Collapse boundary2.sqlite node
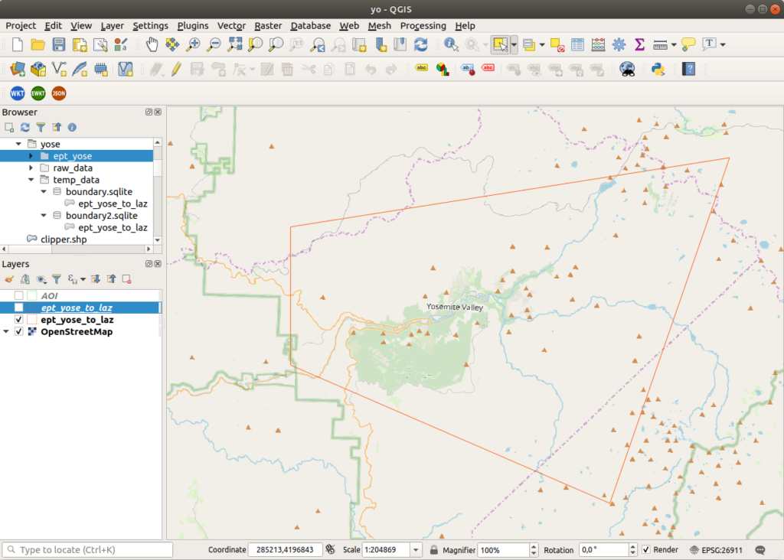The width and height of the screenshot is (784, 560). point(44,215)
